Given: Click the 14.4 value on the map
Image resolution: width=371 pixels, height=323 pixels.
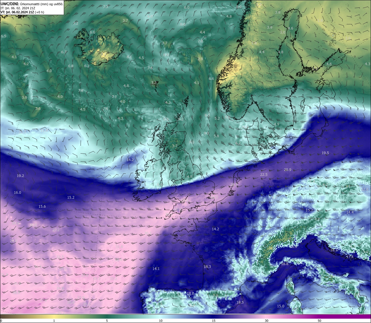Looking at the screenshot, I should click(350, 212).
